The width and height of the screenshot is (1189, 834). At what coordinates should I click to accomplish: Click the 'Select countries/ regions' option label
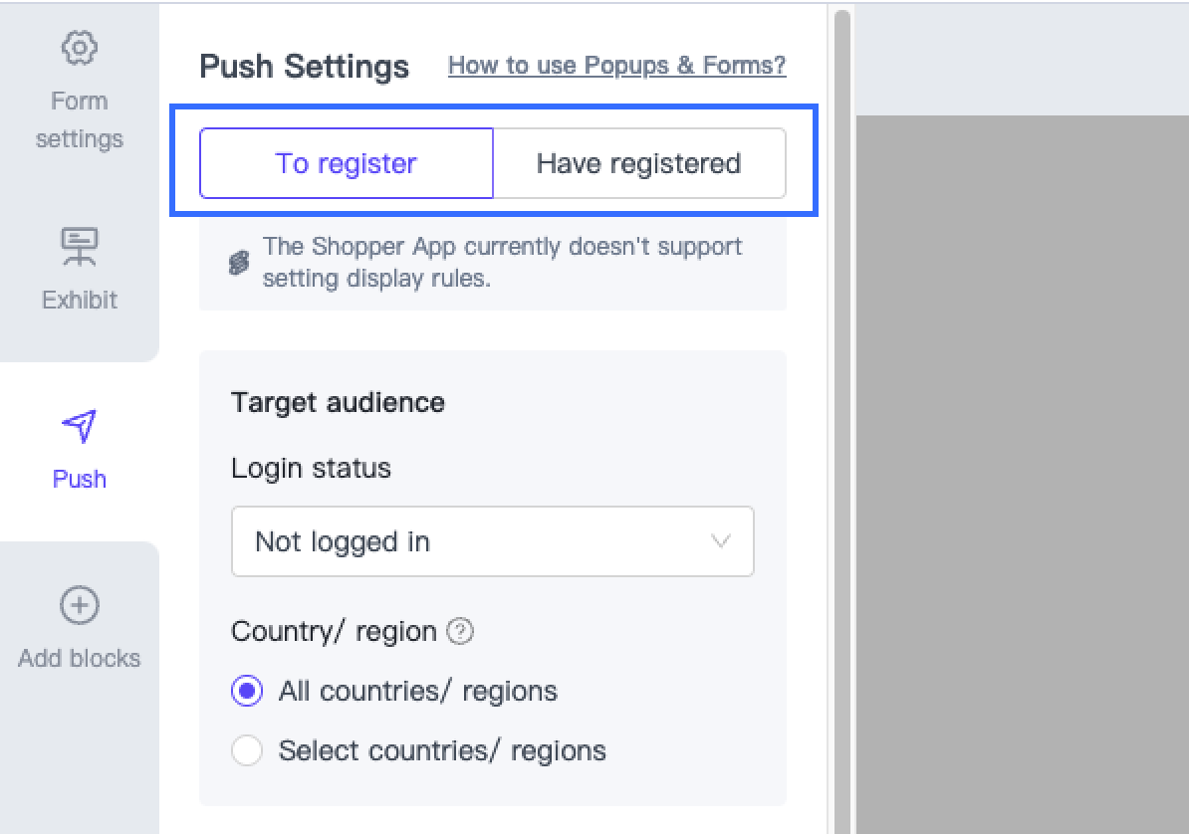point(442,750)
